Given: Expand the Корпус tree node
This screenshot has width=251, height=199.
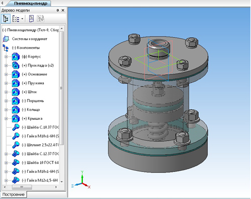Looking at the screenshot, I should (x=6, y=57).
